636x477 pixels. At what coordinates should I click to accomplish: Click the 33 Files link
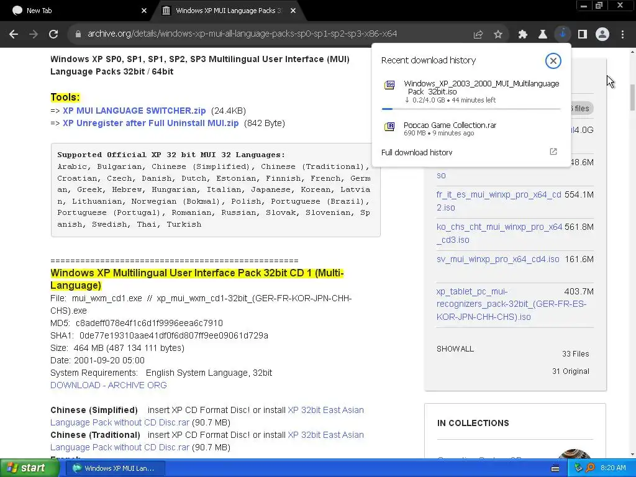[575, 353]
